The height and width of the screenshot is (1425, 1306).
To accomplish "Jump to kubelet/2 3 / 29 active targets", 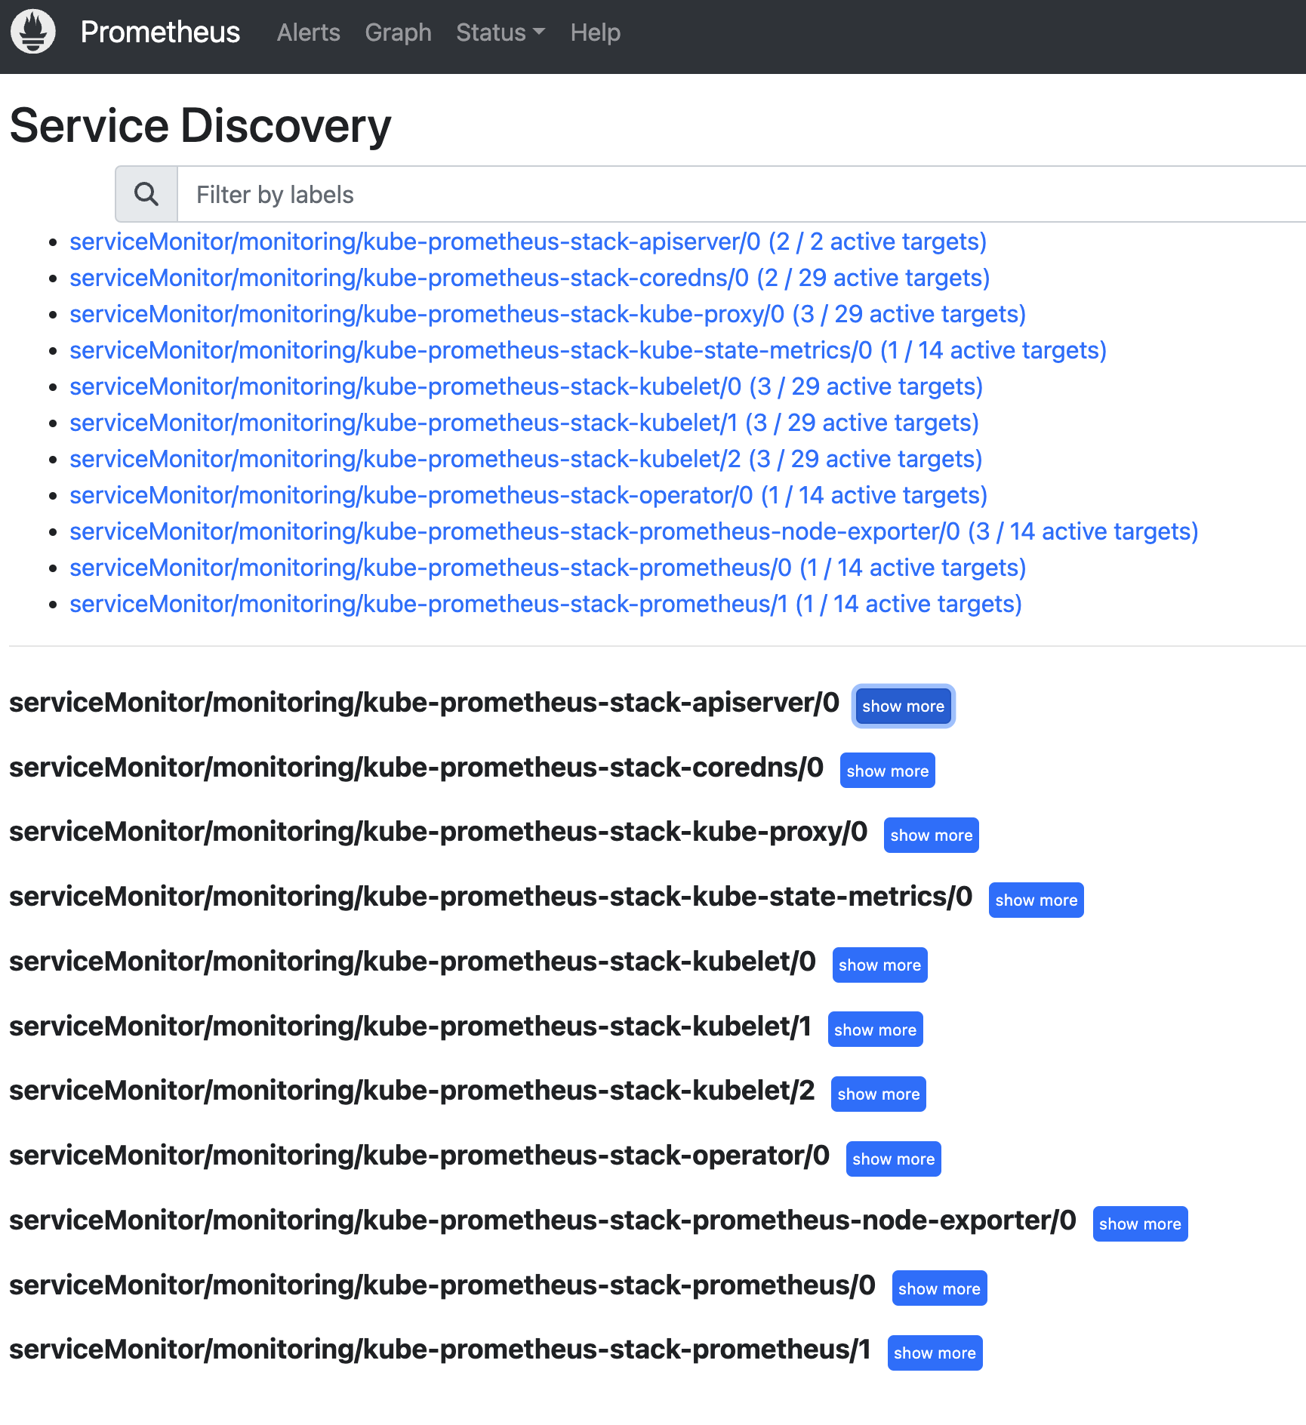I will pos(525,459).
